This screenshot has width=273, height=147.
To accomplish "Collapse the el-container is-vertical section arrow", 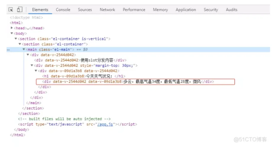I will coord(16,39).
